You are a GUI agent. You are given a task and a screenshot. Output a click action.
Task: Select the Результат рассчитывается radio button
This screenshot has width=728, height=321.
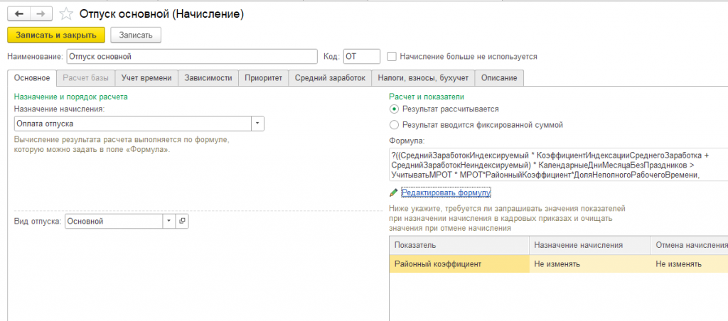coord(394,109)
